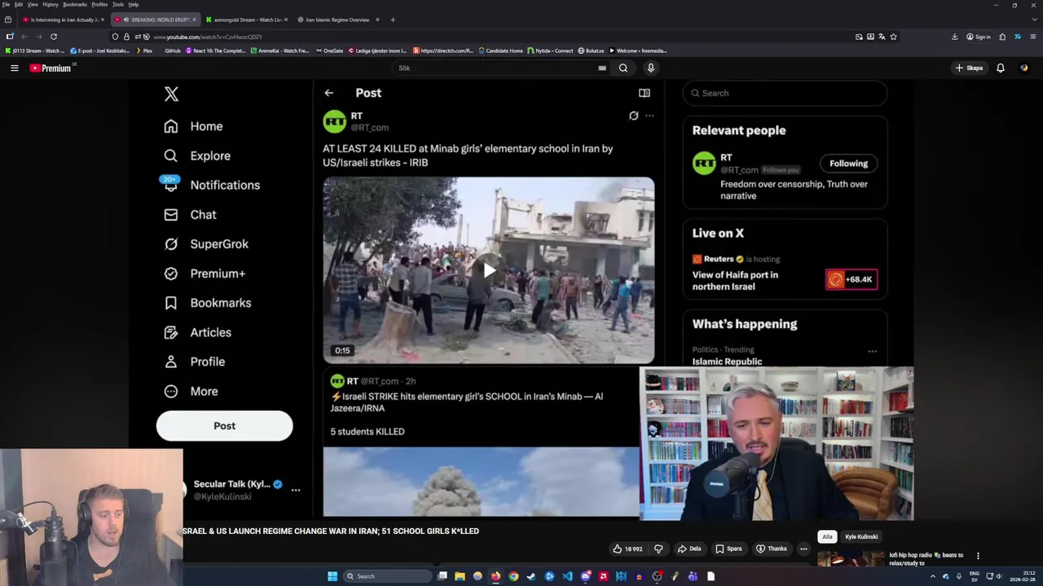Open the Candidate Home bookmark
Screen dimensions: 1043x586
click(x=500, y=50)
